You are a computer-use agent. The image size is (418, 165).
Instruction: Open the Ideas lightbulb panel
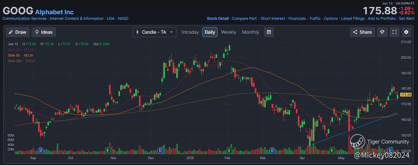(x=43, y=32)
